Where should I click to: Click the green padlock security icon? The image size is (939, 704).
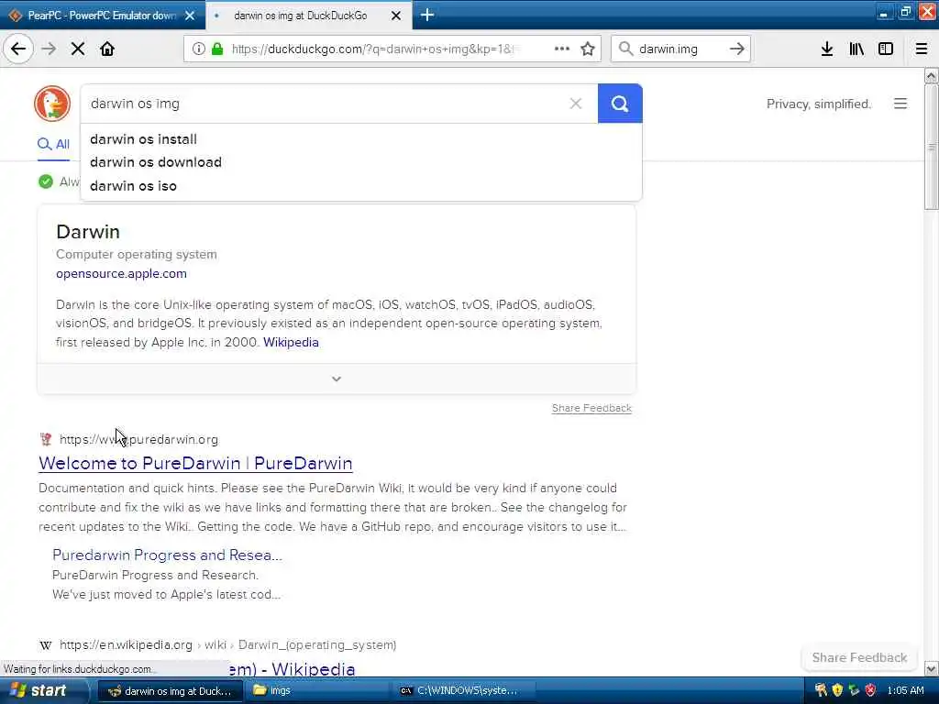click(x=217, y=49)
